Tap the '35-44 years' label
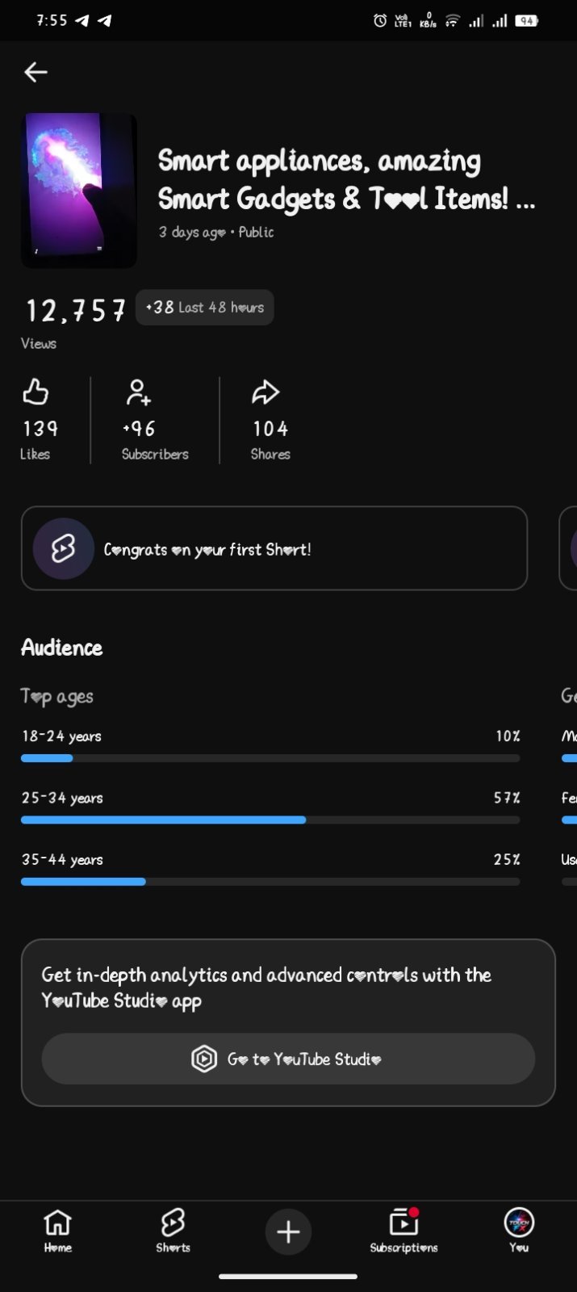This screenshot has height=1292, width=577. (62, 860)
